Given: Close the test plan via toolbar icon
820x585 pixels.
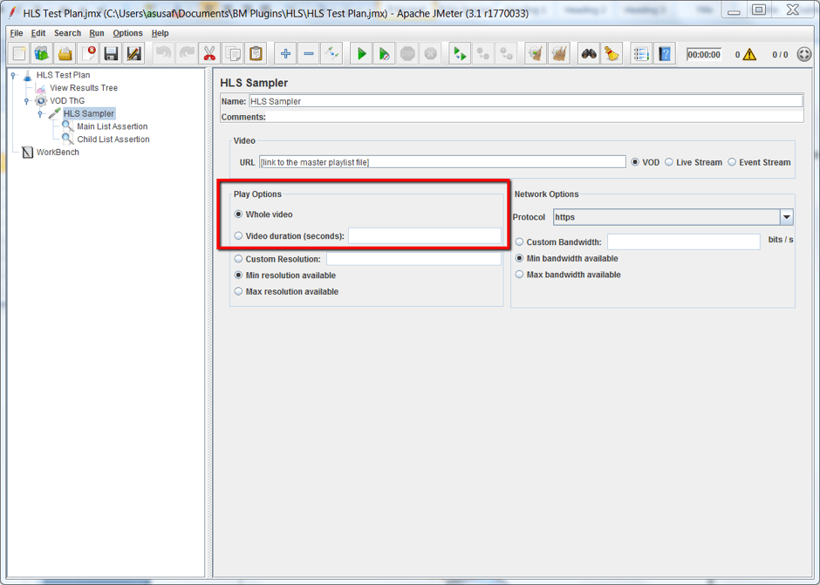Looking at the screenshot, I should 88,54.
